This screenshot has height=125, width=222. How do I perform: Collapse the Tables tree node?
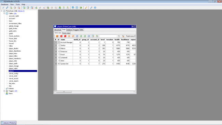pos(4,13)
